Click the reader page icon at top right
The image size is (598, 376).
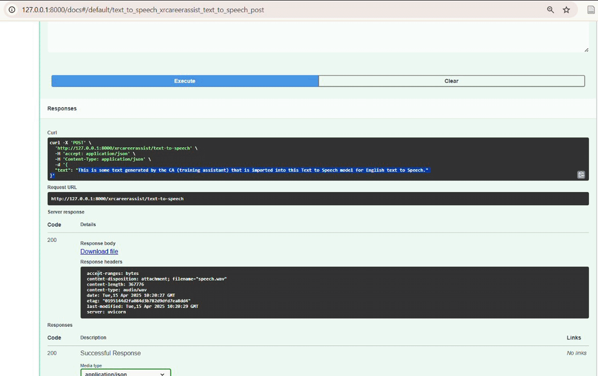pyautogui.click(x=591, y=10)
